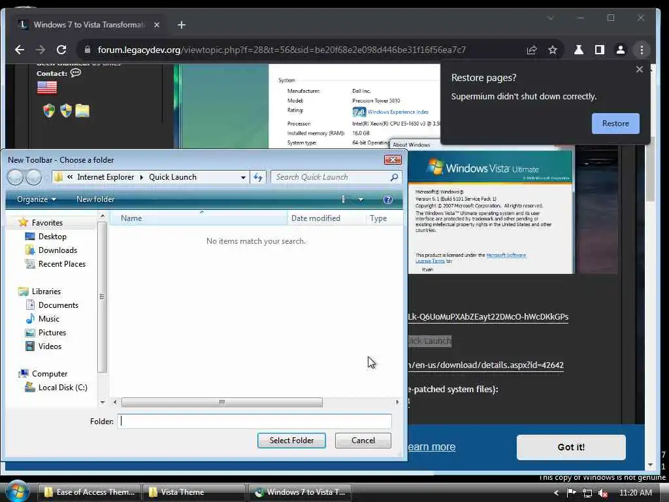Select Local Disk (C:)
The image size is (669, 502).
(62, 388)
